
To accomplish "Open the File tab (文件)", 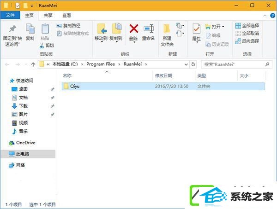I will pos(10,15).
